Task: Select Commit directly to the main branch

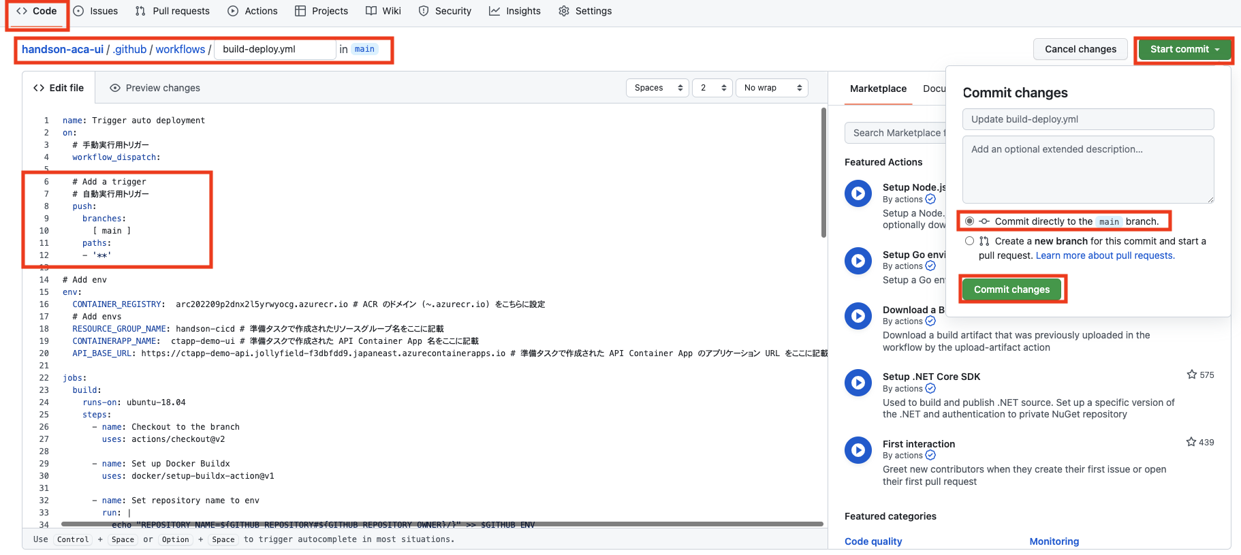Action: point(969,221)
